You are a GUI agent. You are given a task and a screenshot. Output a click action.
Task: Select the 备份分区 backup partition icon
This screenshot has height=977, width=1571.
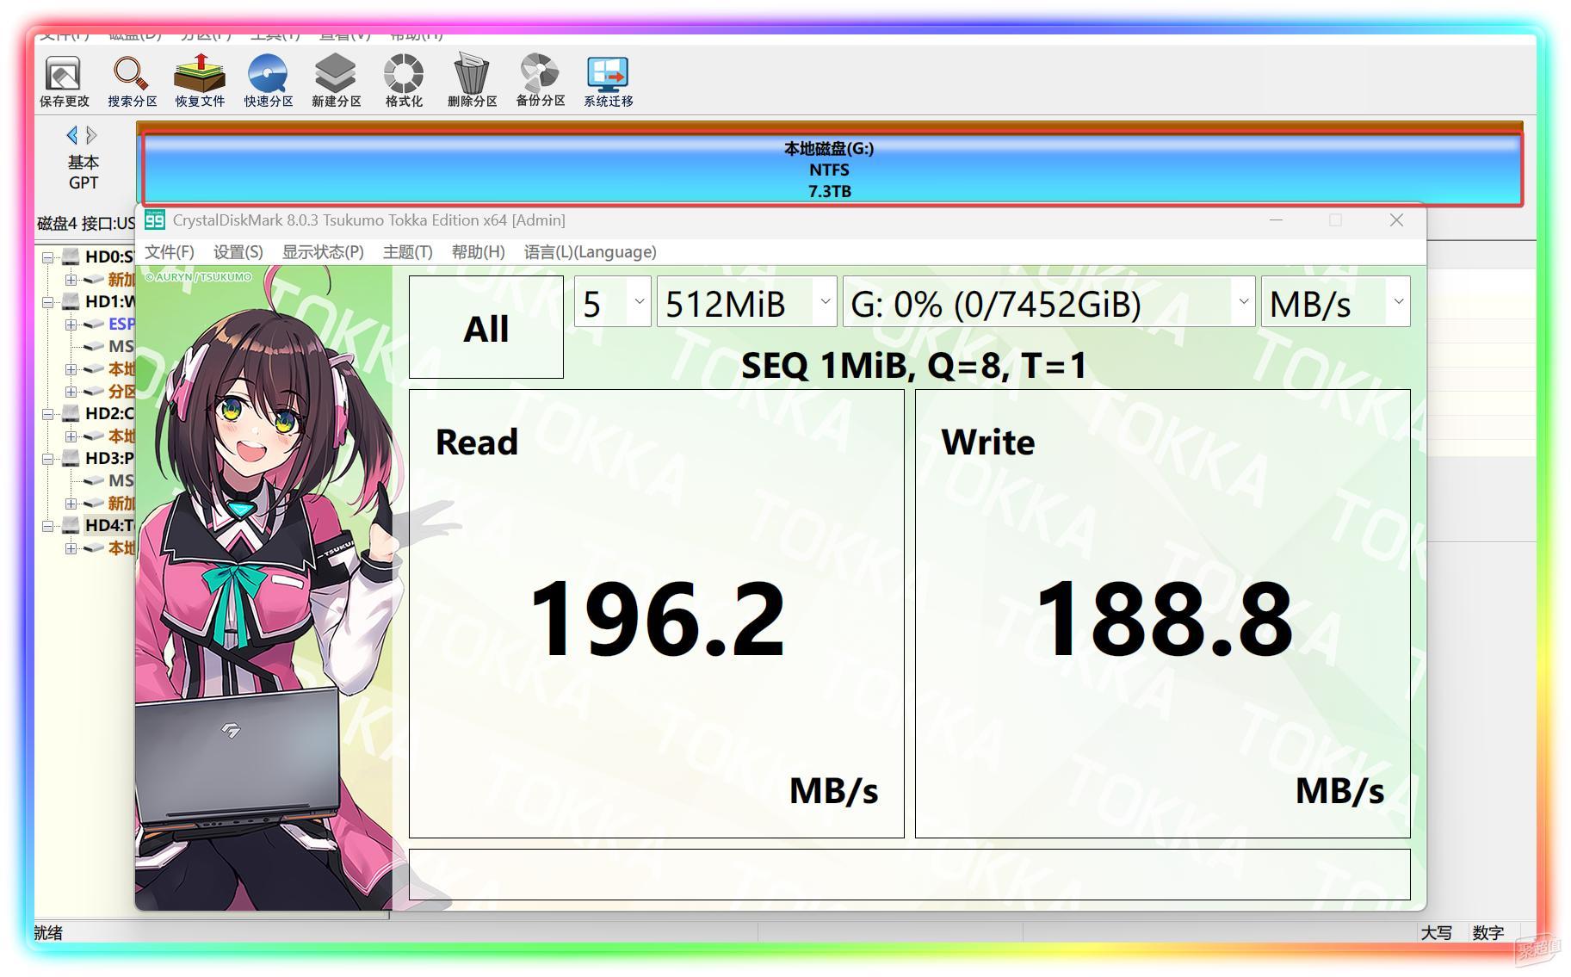(x=540, y=82)
